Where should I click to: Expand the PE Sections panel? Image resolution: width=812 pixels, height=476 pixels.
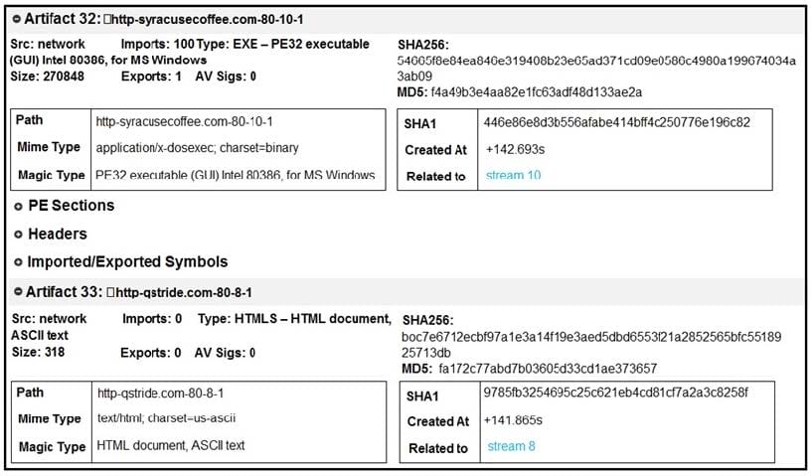tap(19, 206)
